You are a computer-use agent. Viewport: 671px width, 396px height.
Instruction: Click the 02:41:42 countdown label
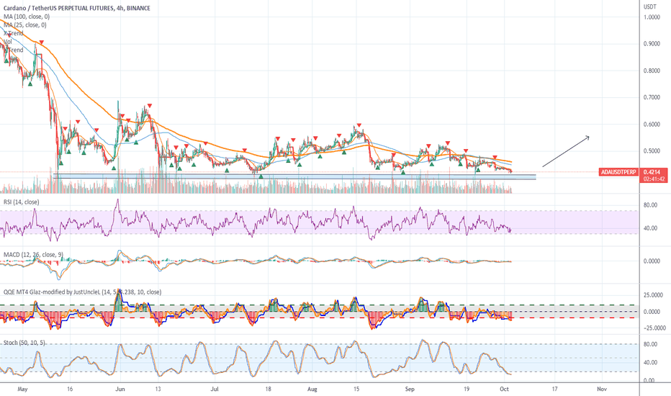(654, 179)
